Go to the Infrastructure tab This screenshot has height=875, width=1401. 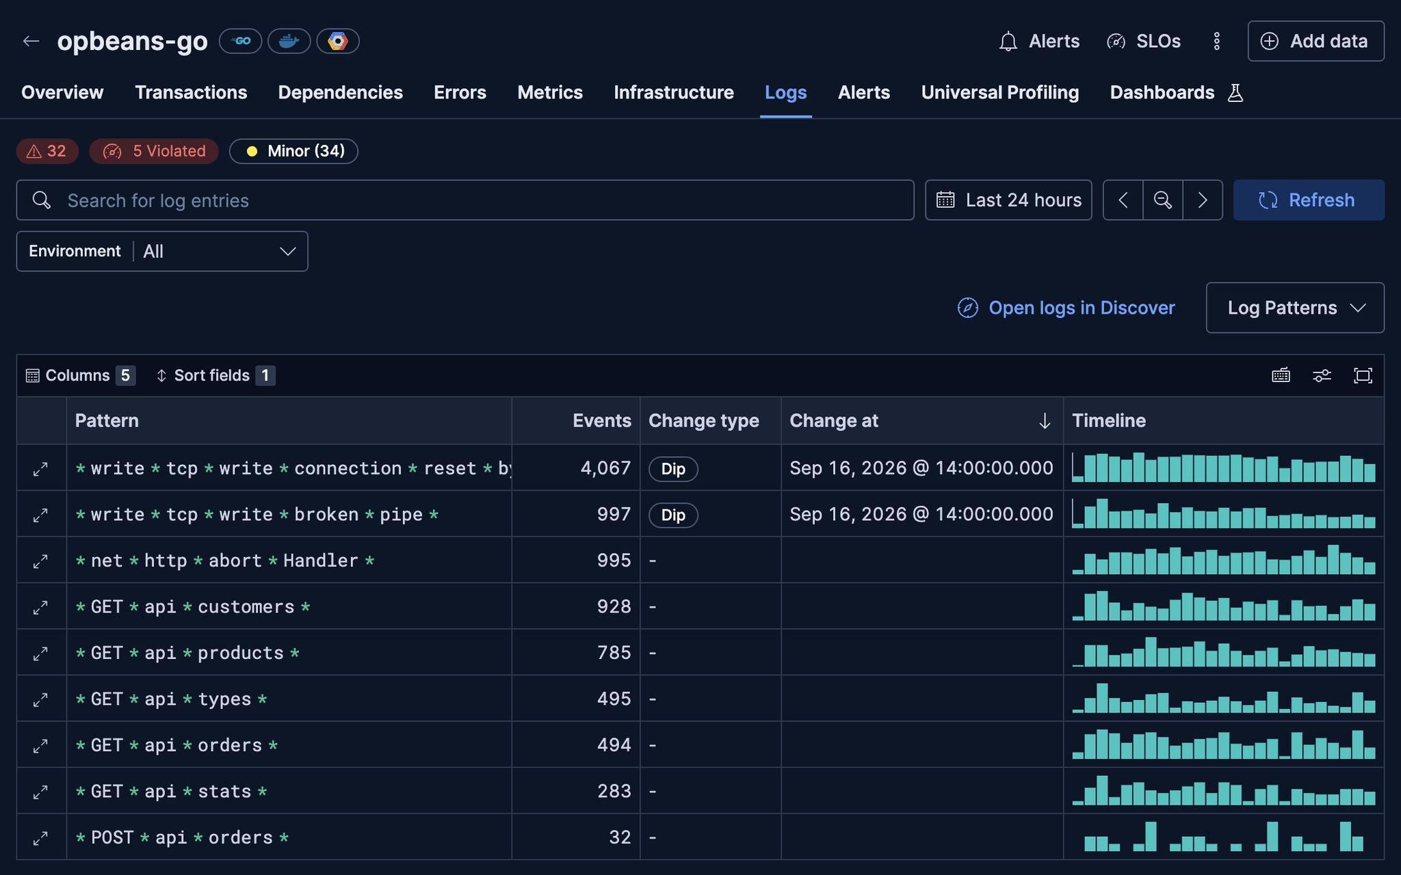pyautogui.click(x=674, y=92)
